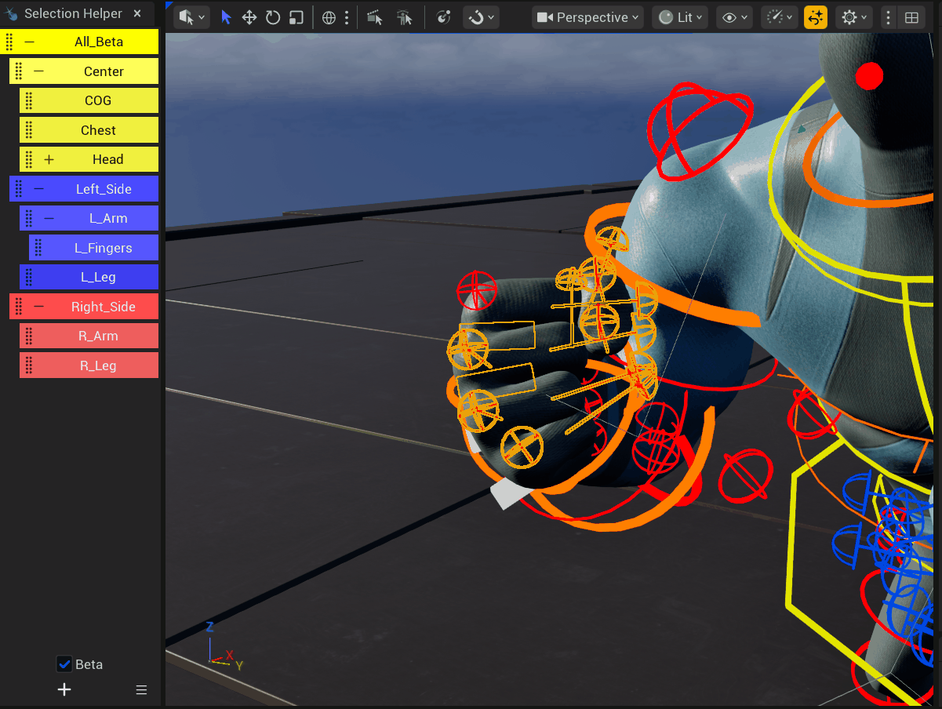Image resolution: width=942 pixels, height=709 pixels.
Task: Open the Perspective view dropdown
Action: (588, 17)
